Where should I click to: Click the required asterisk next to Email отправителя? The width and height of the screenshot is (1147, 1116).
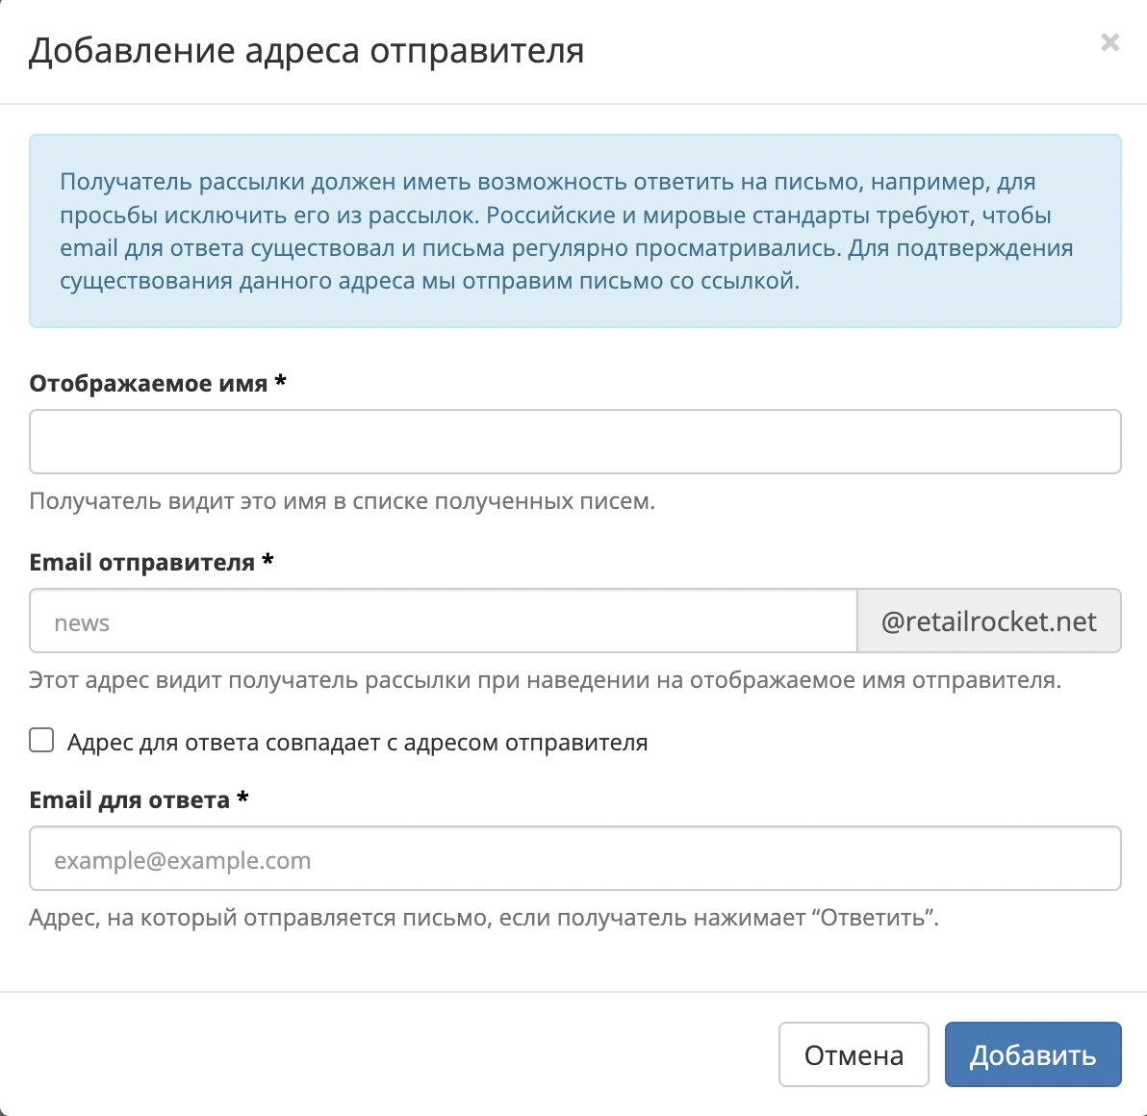pyautogui.click(x=268, y=560)
